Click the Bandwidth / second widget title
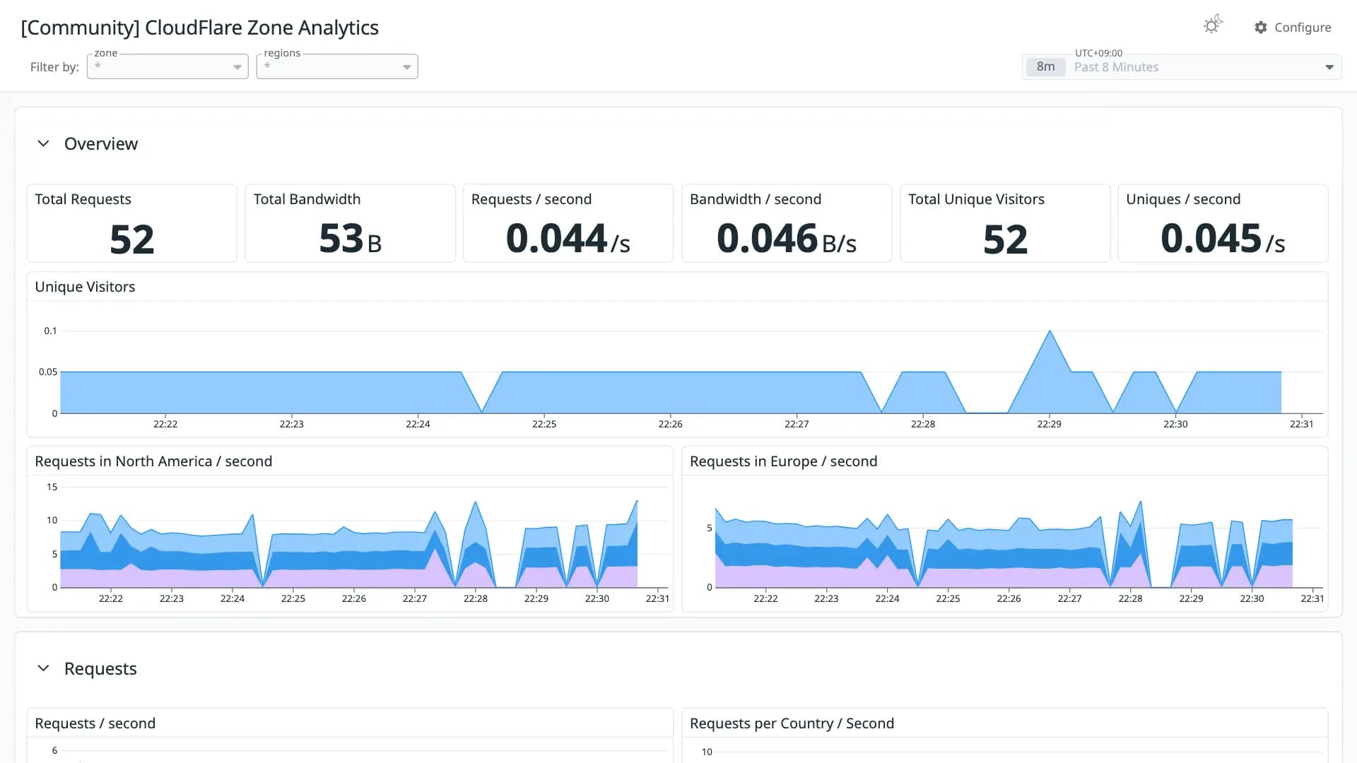 pyautogui.click(x=756, y=199)
